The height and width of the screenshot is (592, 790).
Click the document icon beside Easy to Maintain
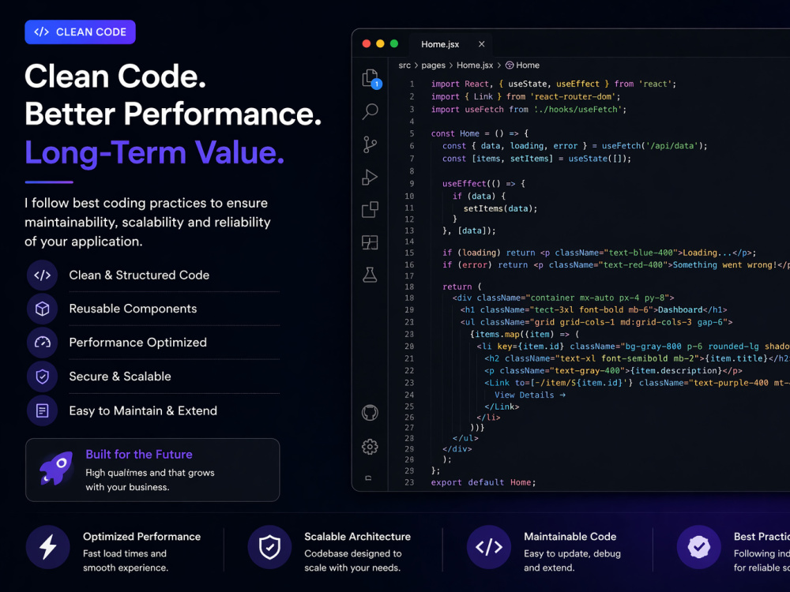43,410
